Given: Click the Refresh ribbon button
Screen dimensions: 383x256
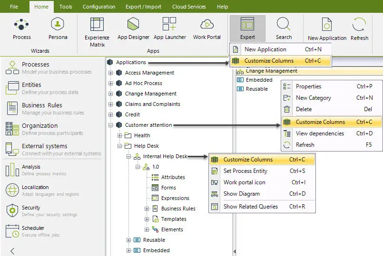Looking at the screenshot, I should [x=359, y=29].
